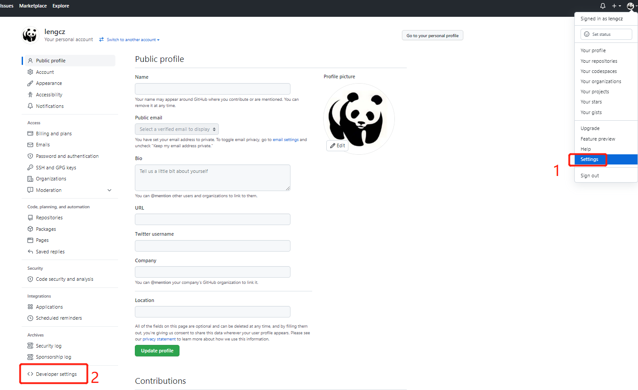Click the Packages box icon

pos(30,229)
